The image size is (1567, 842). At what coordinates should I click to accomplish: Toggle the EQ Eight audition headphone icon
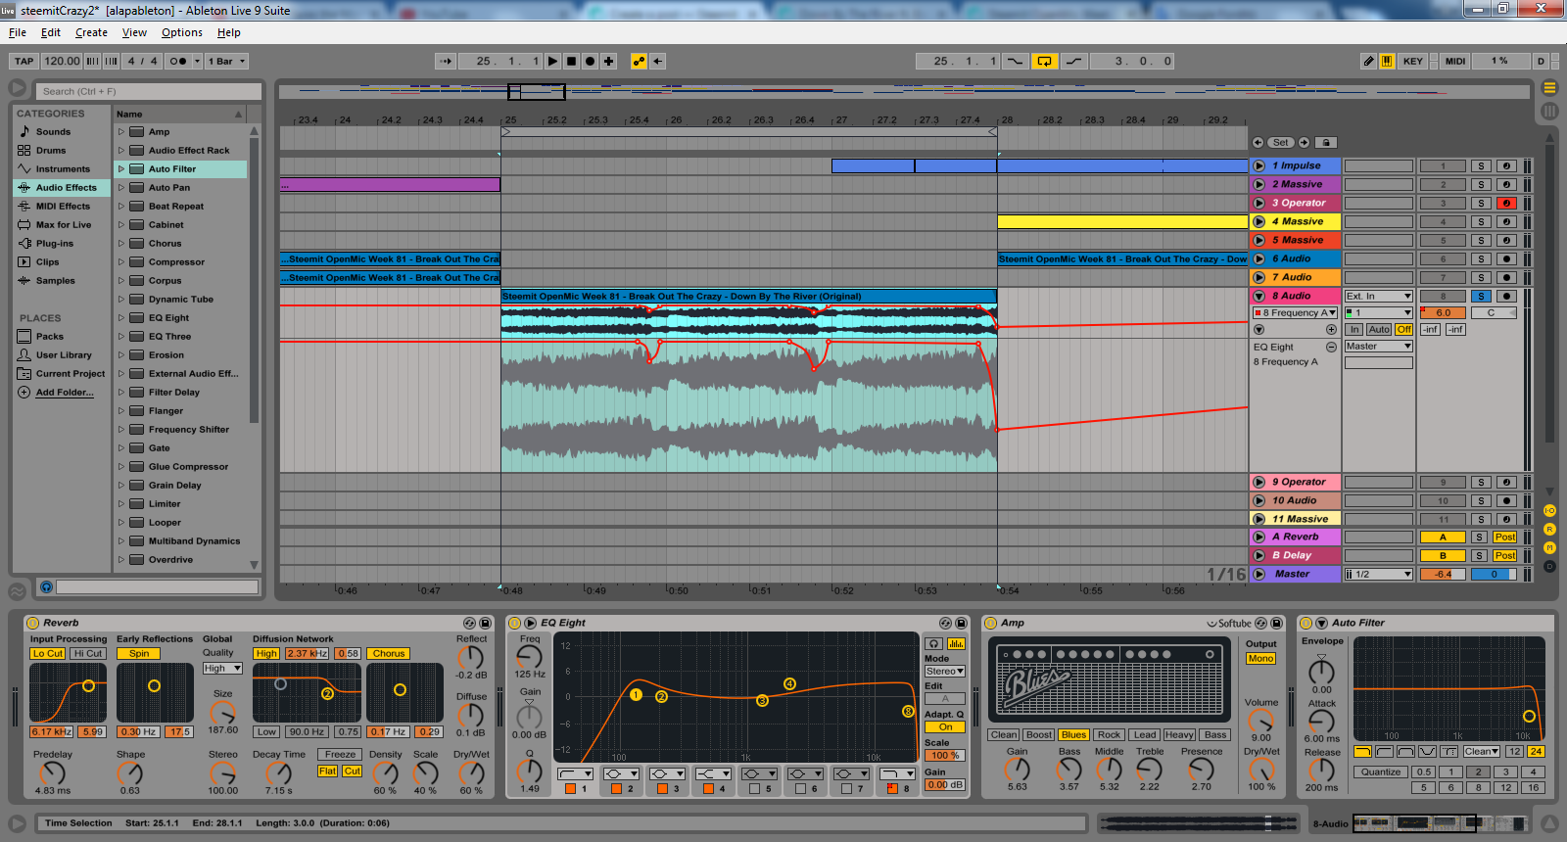pyautogui.click(x=935, y=643)
